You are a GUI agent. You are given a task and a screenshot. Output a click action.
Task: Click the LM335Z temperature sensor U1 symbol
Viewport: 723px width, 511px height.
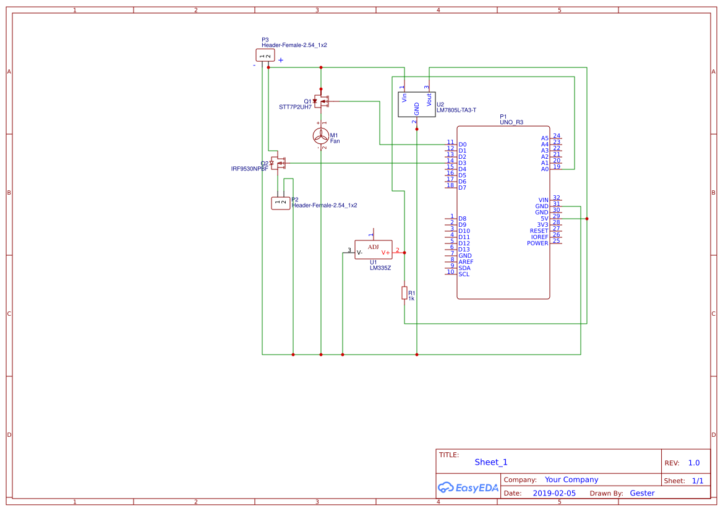pyautogui.click(x=374, y=250)
